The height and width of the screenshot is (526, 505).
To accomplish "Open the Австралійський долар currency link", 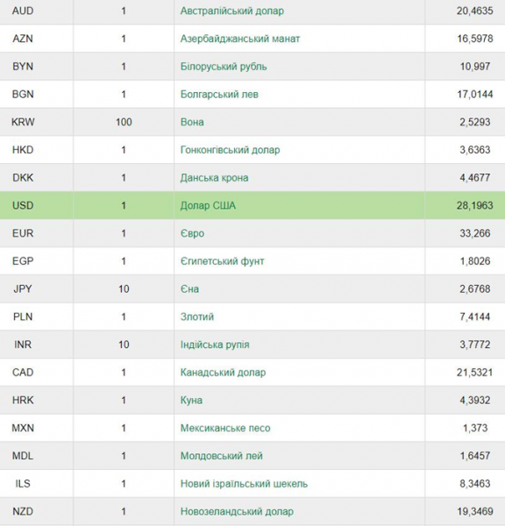I will pyautogui.click(x=231, y=11).
